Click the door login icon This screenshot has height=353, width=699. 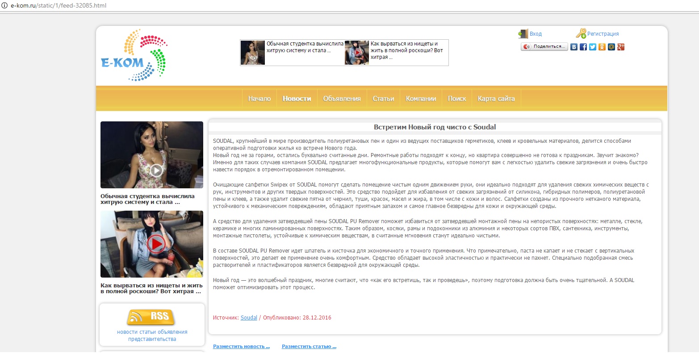[523, 33]
